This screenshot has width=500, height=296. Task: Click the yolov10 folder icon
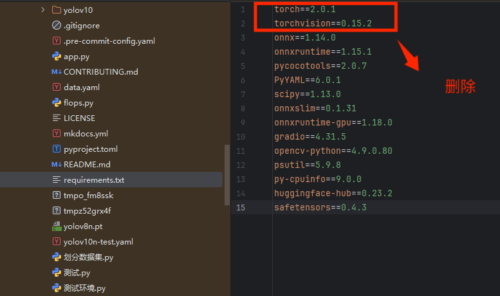pyautogui.click(x=57, y=10)
